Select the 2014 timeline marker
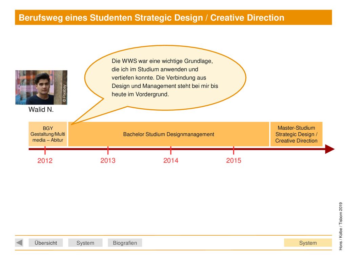The image size is (347, 260). tap(171, 160)
